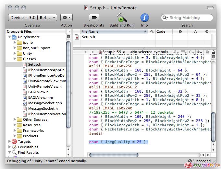221x169 pixels.
Task: Expand the Targets group
Action: (9, 141)
